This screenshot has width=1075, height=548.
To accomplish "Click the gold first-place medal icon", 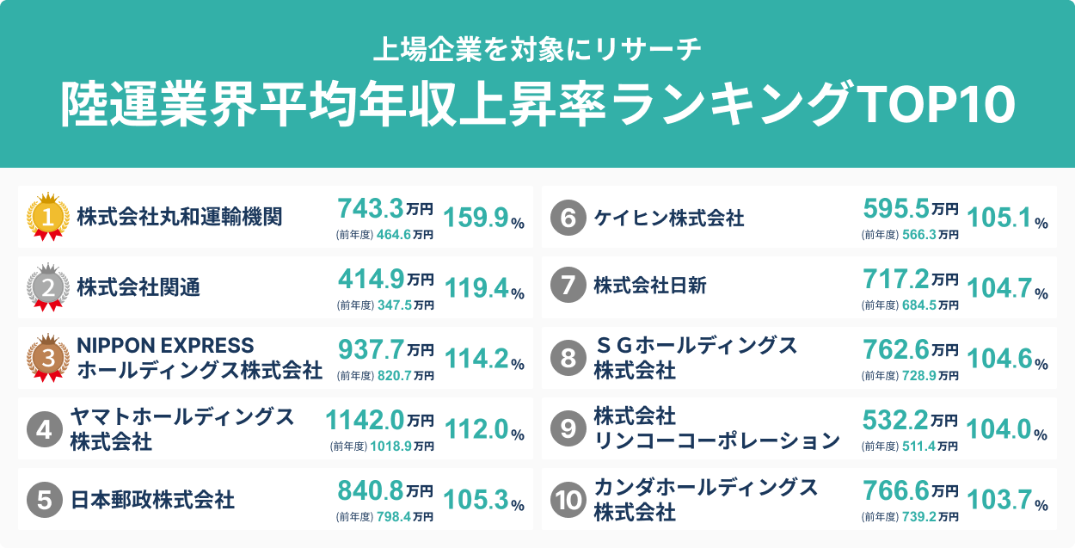I will click(x=48, y=217).
